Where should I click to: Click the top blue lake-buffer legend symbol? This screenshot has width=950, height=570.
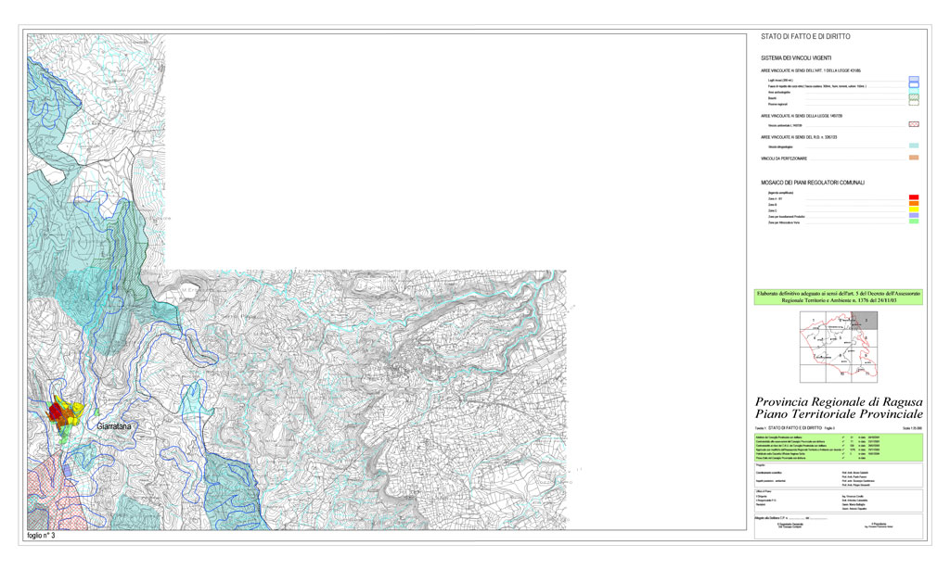pos(913,80)
